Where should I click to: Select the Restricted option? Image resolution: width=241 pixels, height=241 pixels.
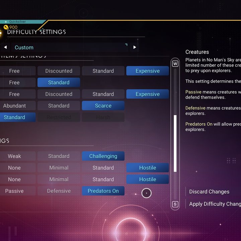59,117
